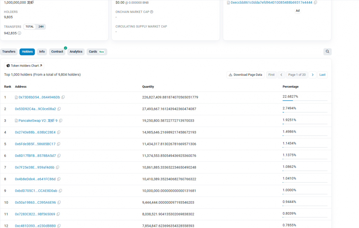Image resolution: width=359 pixels, height=228 pixels.
Task: Click the rank 1 percentage bar
Action: (305, 101)
